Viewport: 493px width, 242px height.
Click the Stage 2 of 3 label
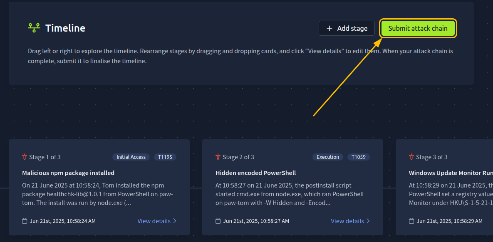pos(238,157)
